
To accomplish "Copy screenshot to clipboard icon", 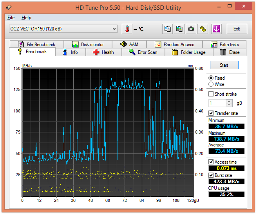I will pos(179,29).
